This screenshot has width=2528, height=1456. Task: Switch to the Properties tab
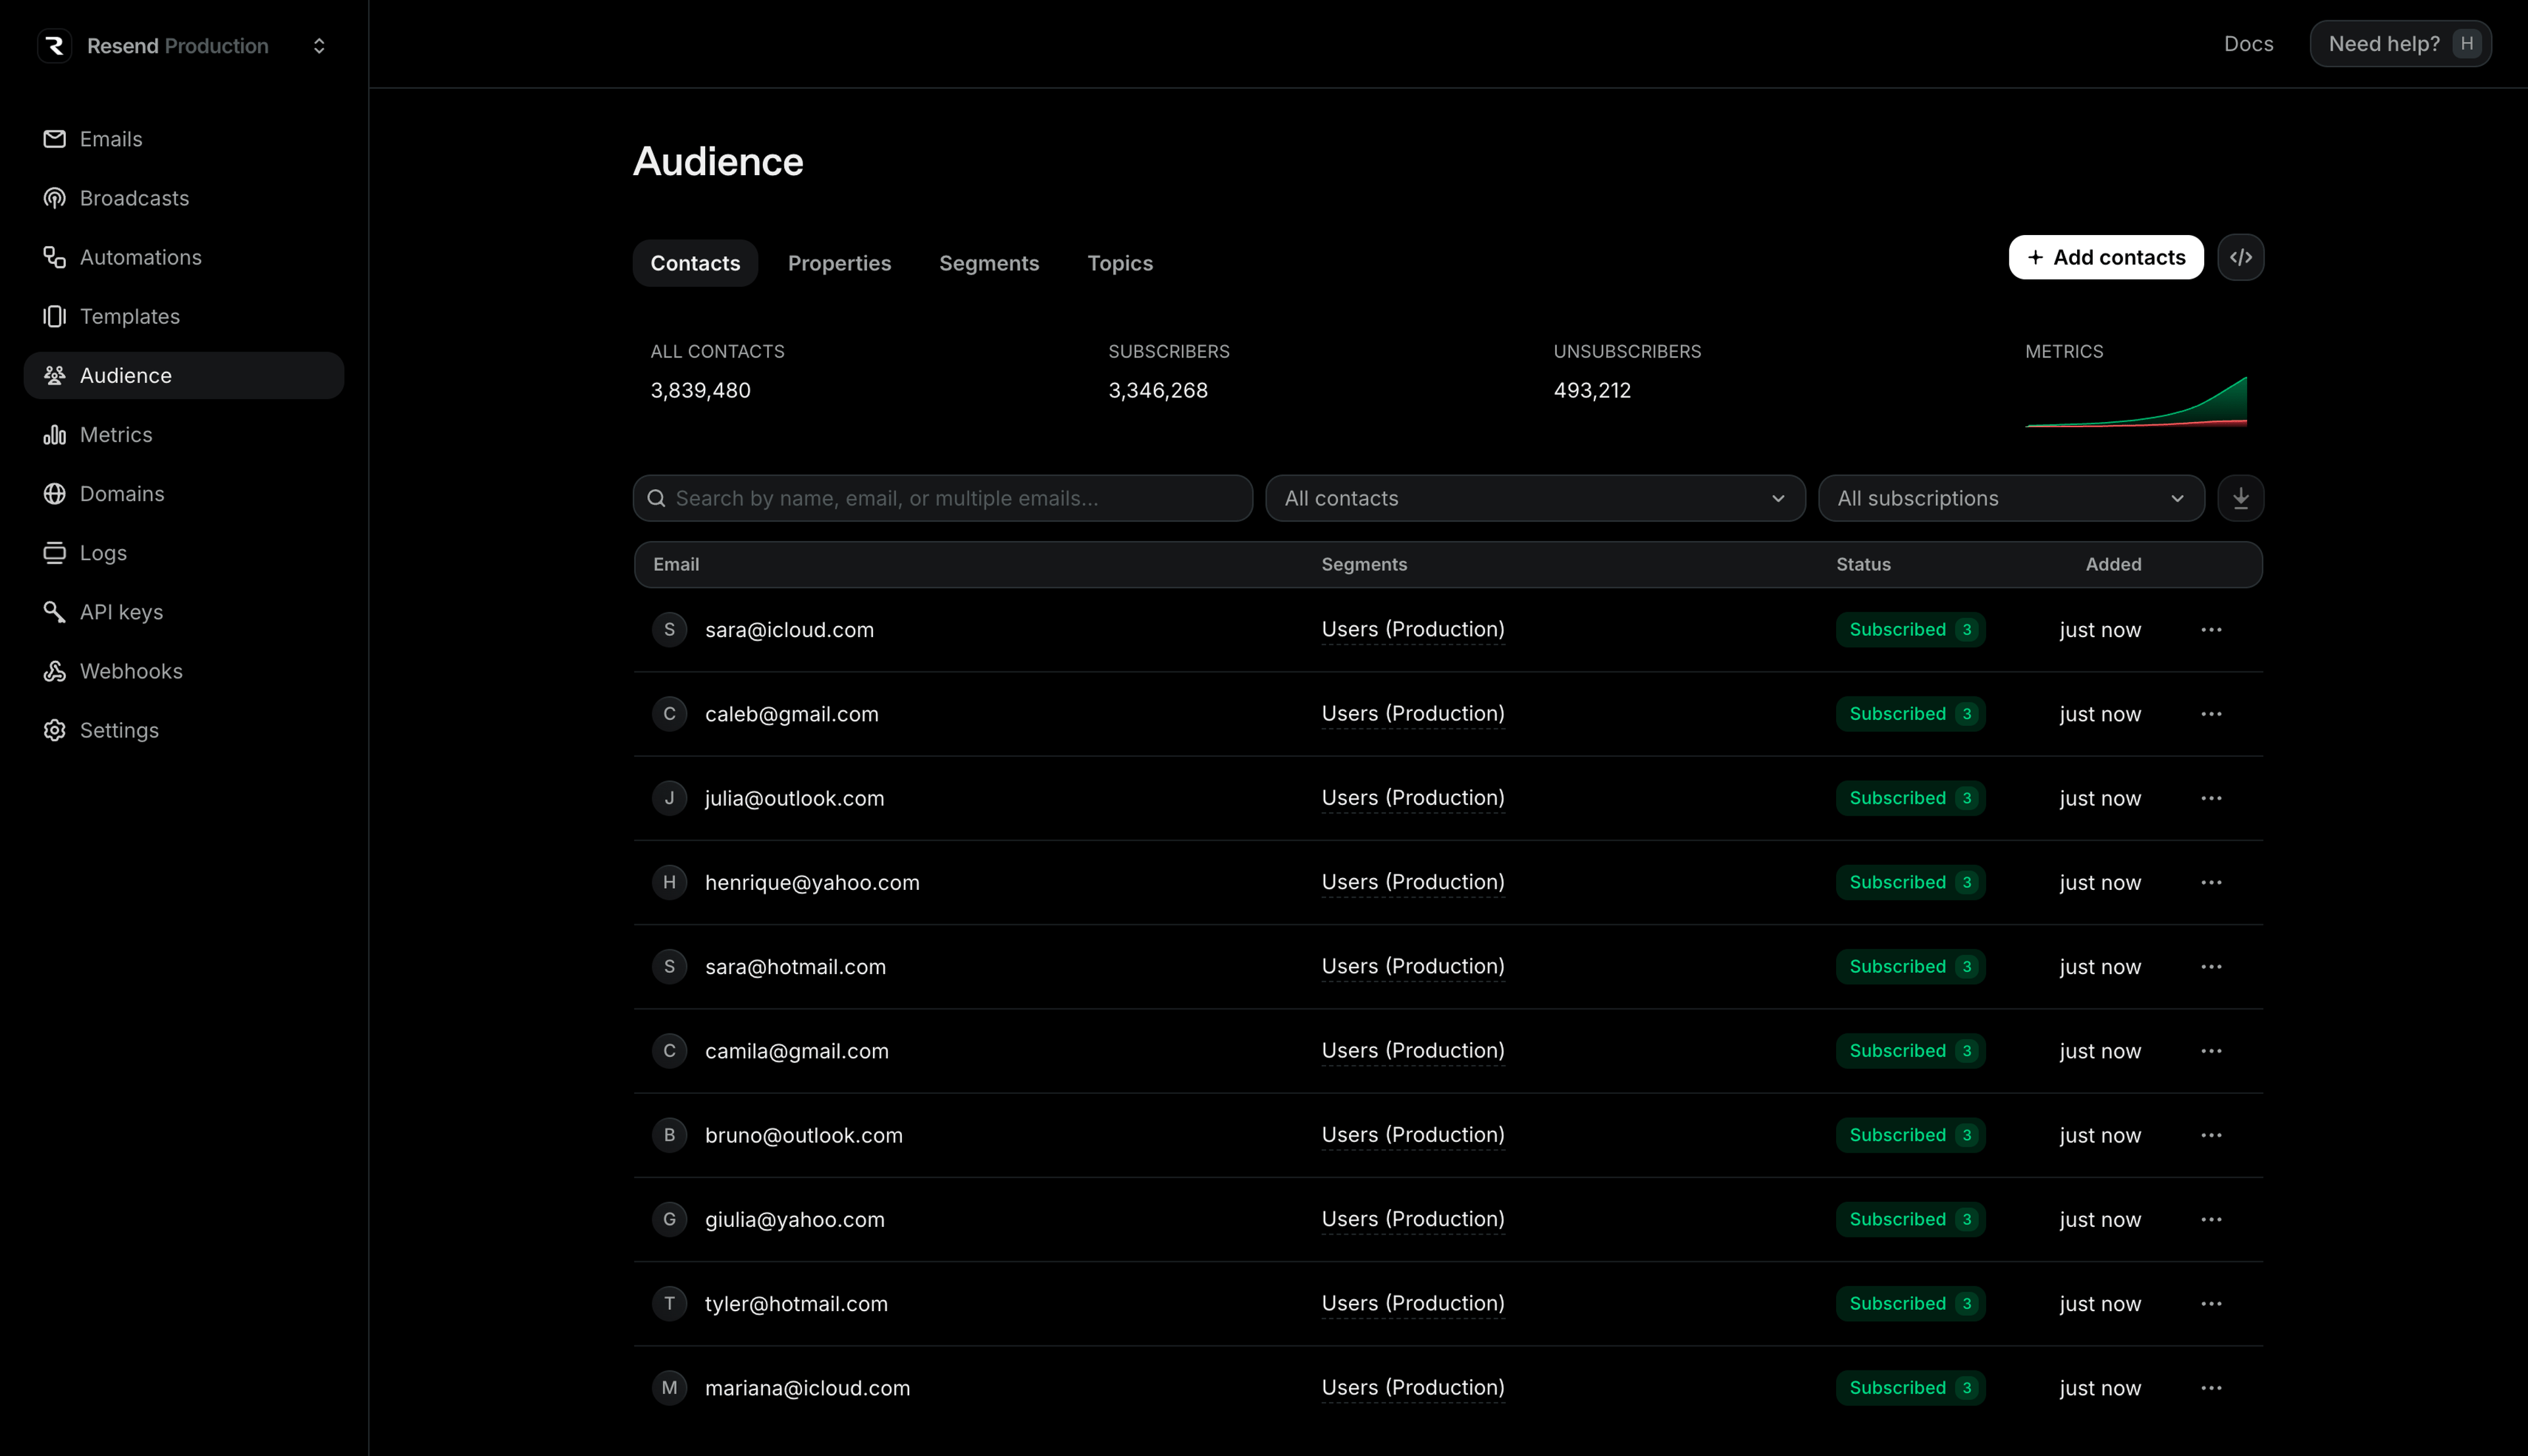[x=839, y=263]
